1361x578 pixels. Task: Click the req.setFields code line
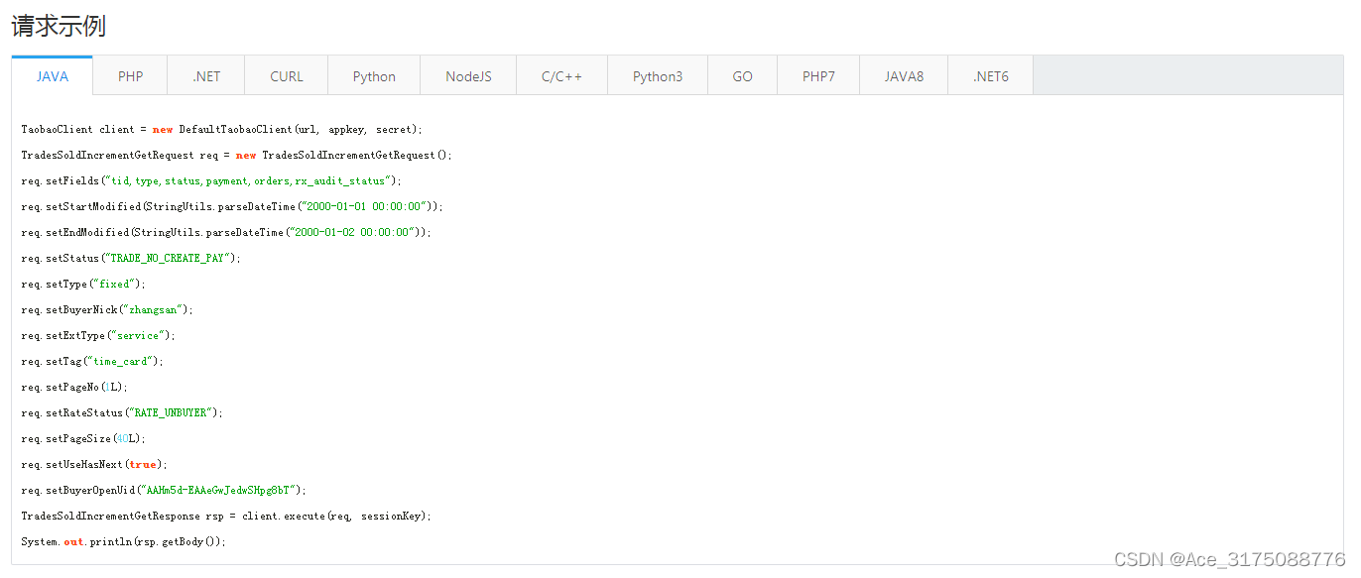pos(210,180)
